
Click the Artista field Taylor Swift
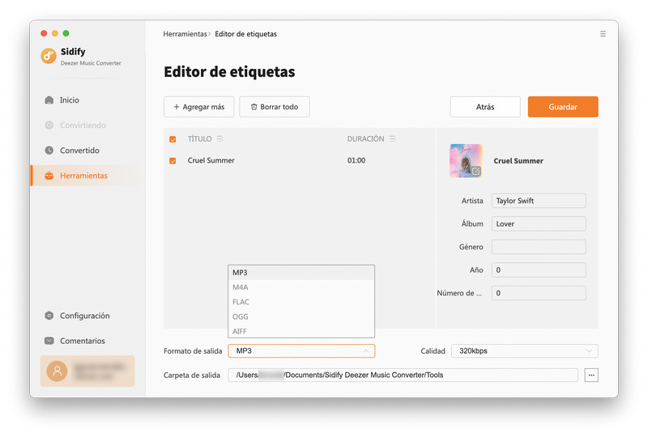tap(539, 201)
